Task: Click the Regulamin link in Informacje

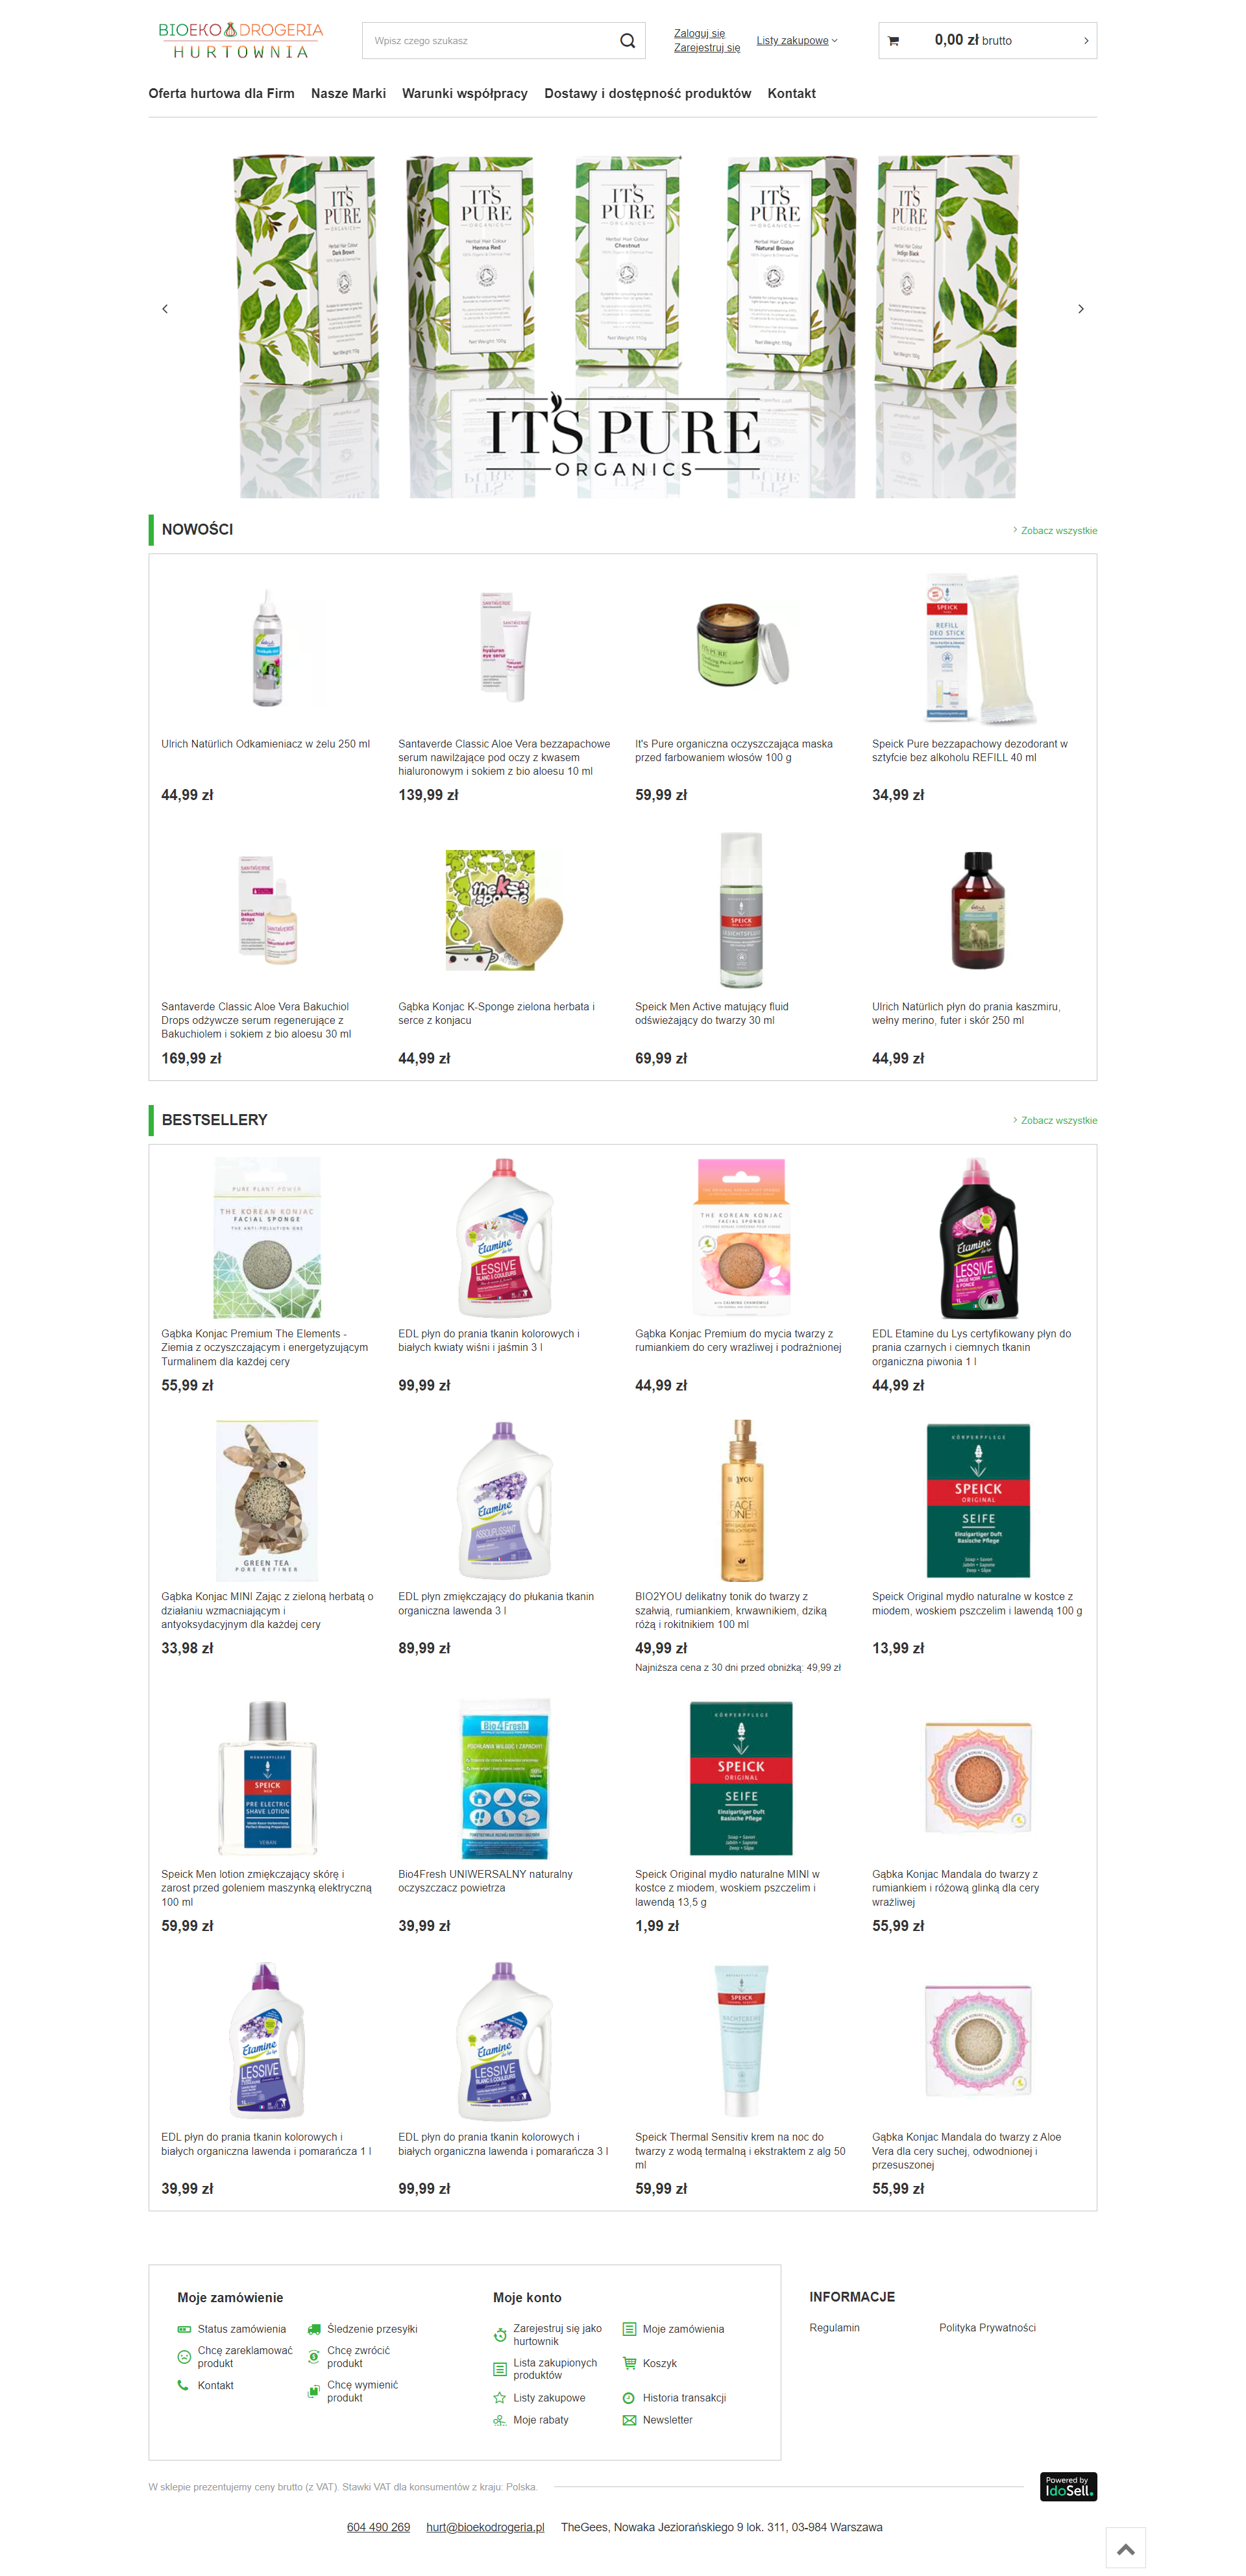Action: pyautogui.click(x=834, y=2328)
